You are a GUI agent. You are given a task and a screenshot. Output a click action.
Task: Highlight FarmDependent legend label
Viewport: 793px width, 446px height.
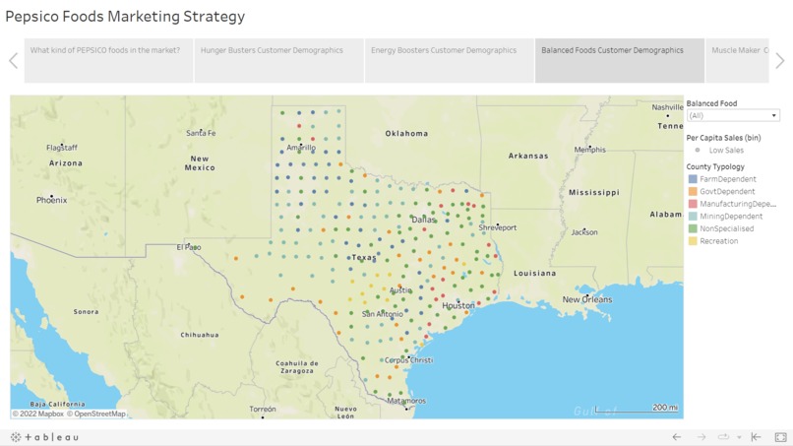pos(728,179)
